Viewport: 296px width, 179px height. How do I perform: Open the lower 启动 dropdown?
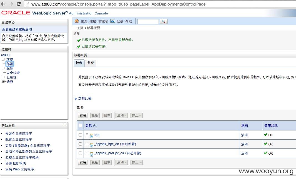pyautogui.click(x=122, y=162)
